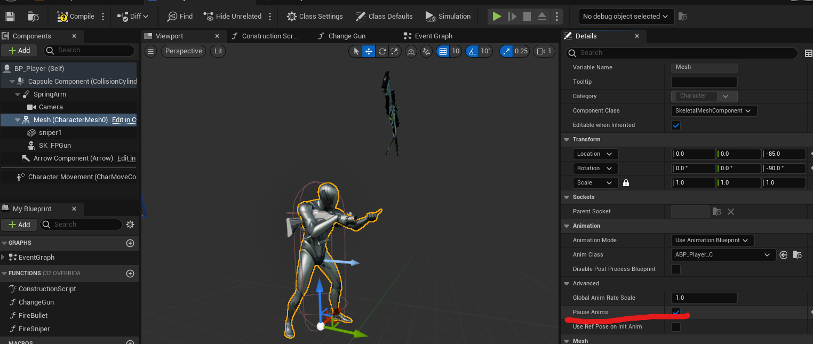This screenshot has height=344, width=813.
Task: Click the debug object find icon
Action: pyautogui.click(x=683, y=17)
